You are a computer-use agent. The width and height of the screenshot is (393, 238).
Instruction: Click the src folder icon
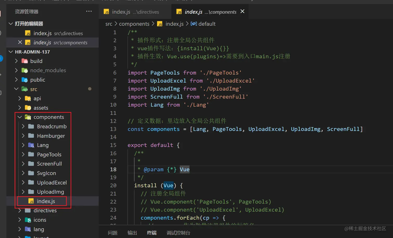(x=25, y=89)
